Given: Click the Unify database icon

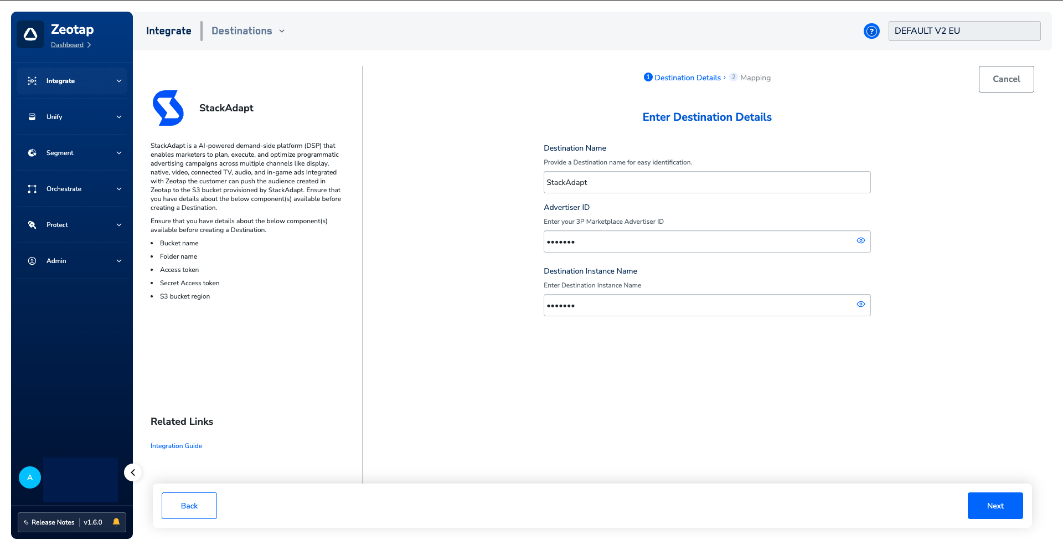Looking at the screenshot, I should pos(32,117).
